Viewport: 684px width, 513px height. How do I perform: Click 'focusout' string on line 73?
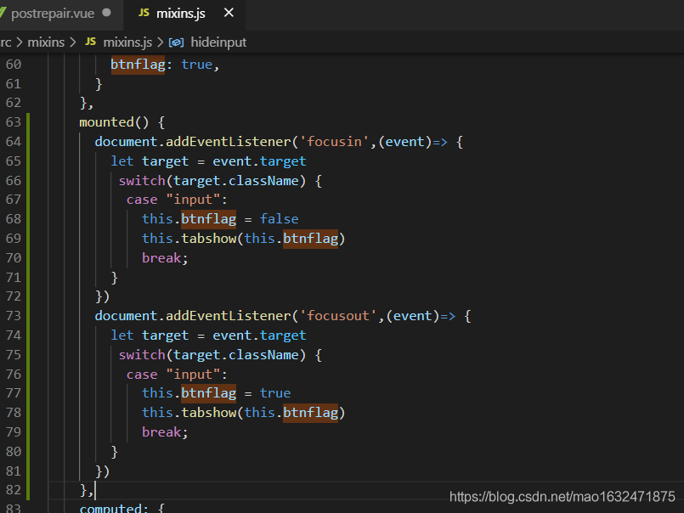[x=338, y=316]
